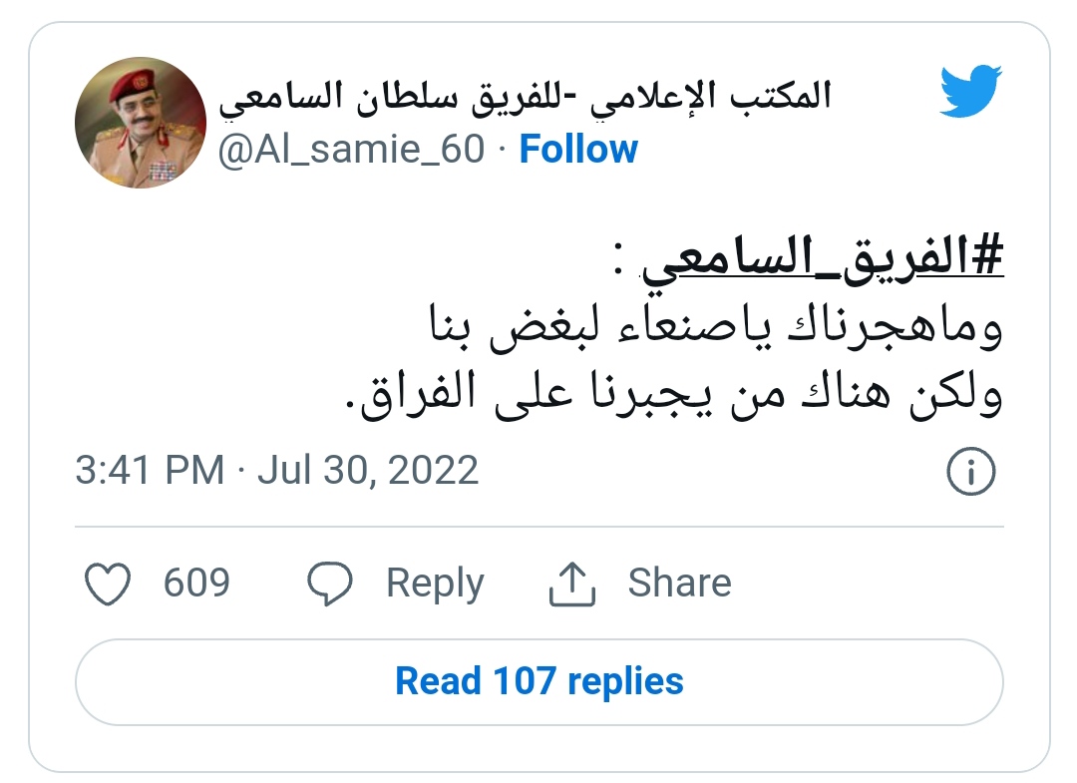Click the share upload arrow icon

point(572,584)
